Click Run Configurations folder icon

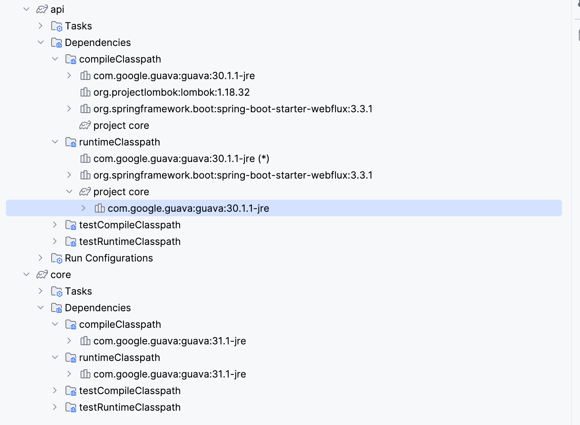click(x=56, y=258)
